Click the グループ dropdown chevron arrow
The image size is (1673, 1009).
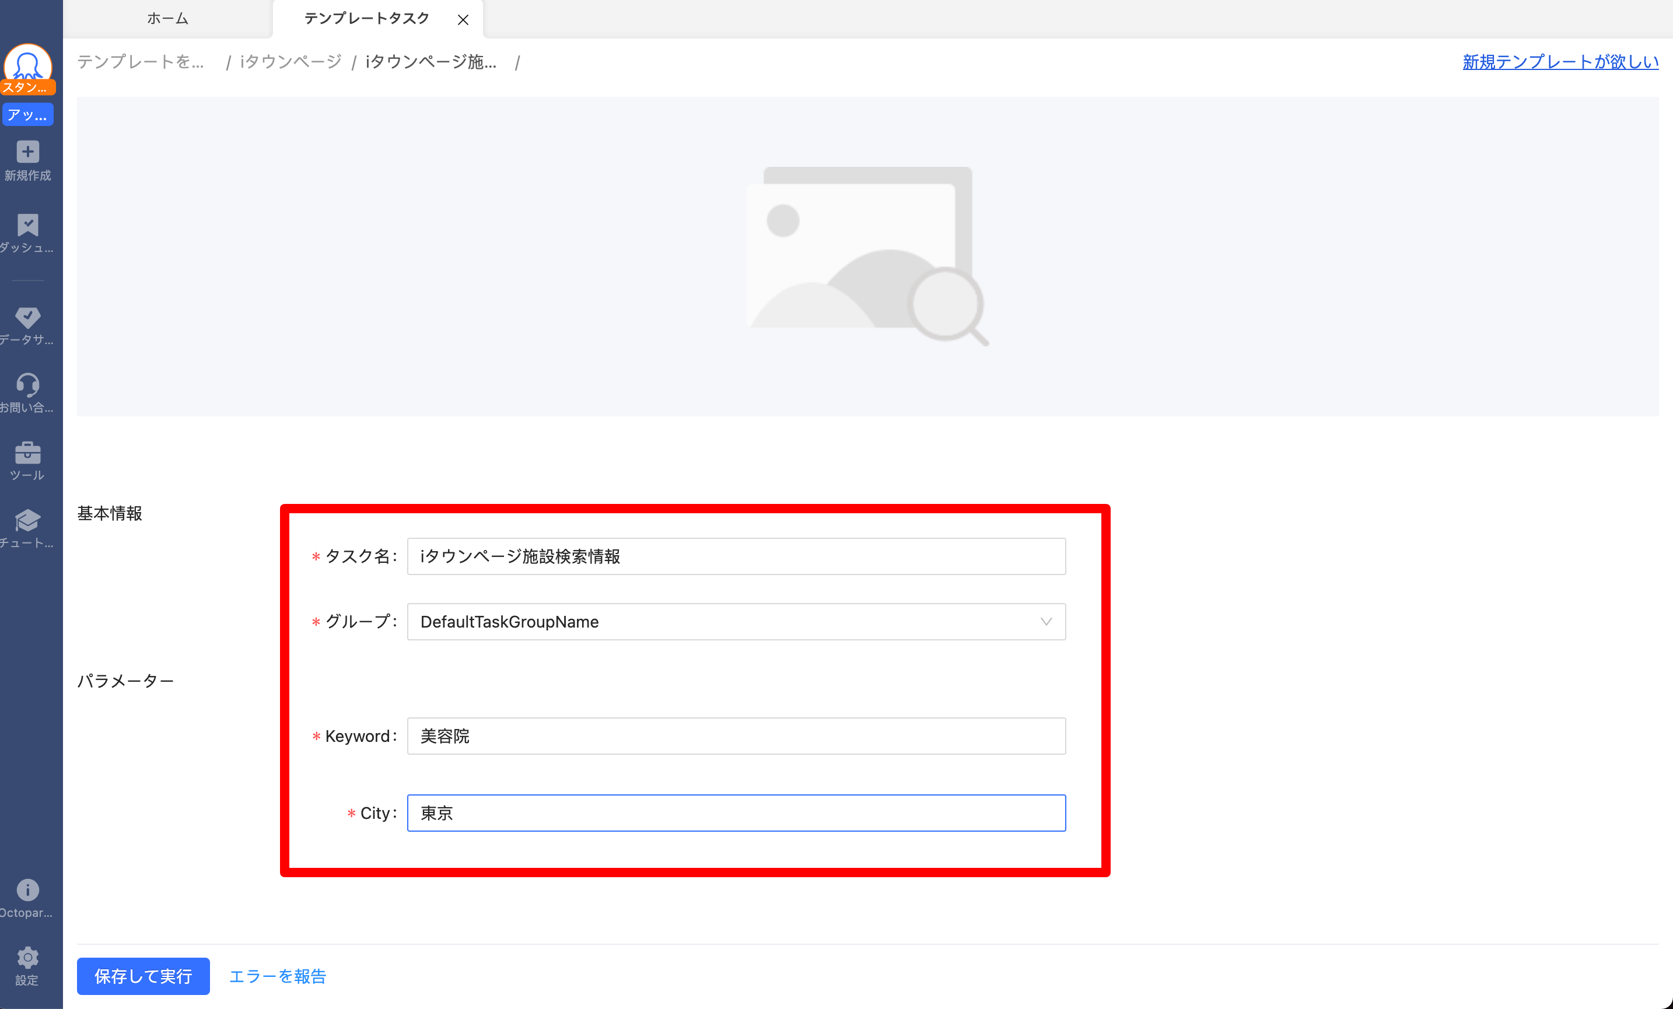point(1046,621)
